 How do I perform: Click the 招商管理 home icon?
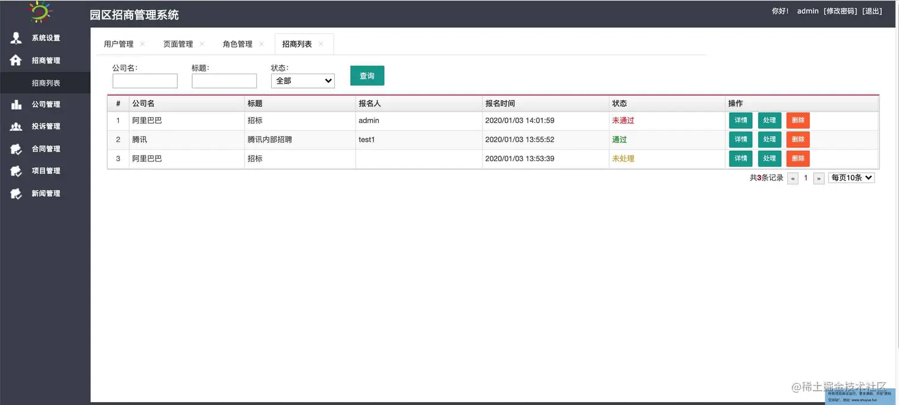pos(16,60)
